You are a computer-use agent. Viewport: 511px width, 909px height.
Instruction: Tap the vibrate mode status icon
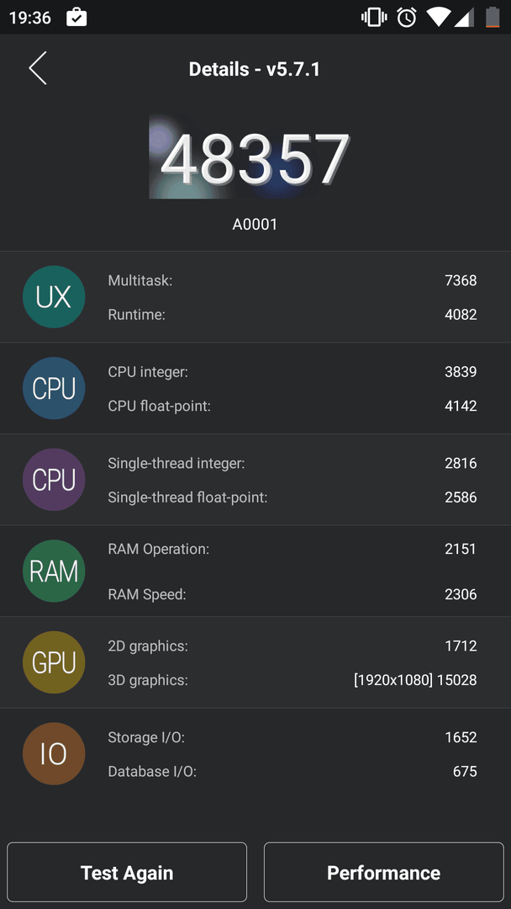374,18
